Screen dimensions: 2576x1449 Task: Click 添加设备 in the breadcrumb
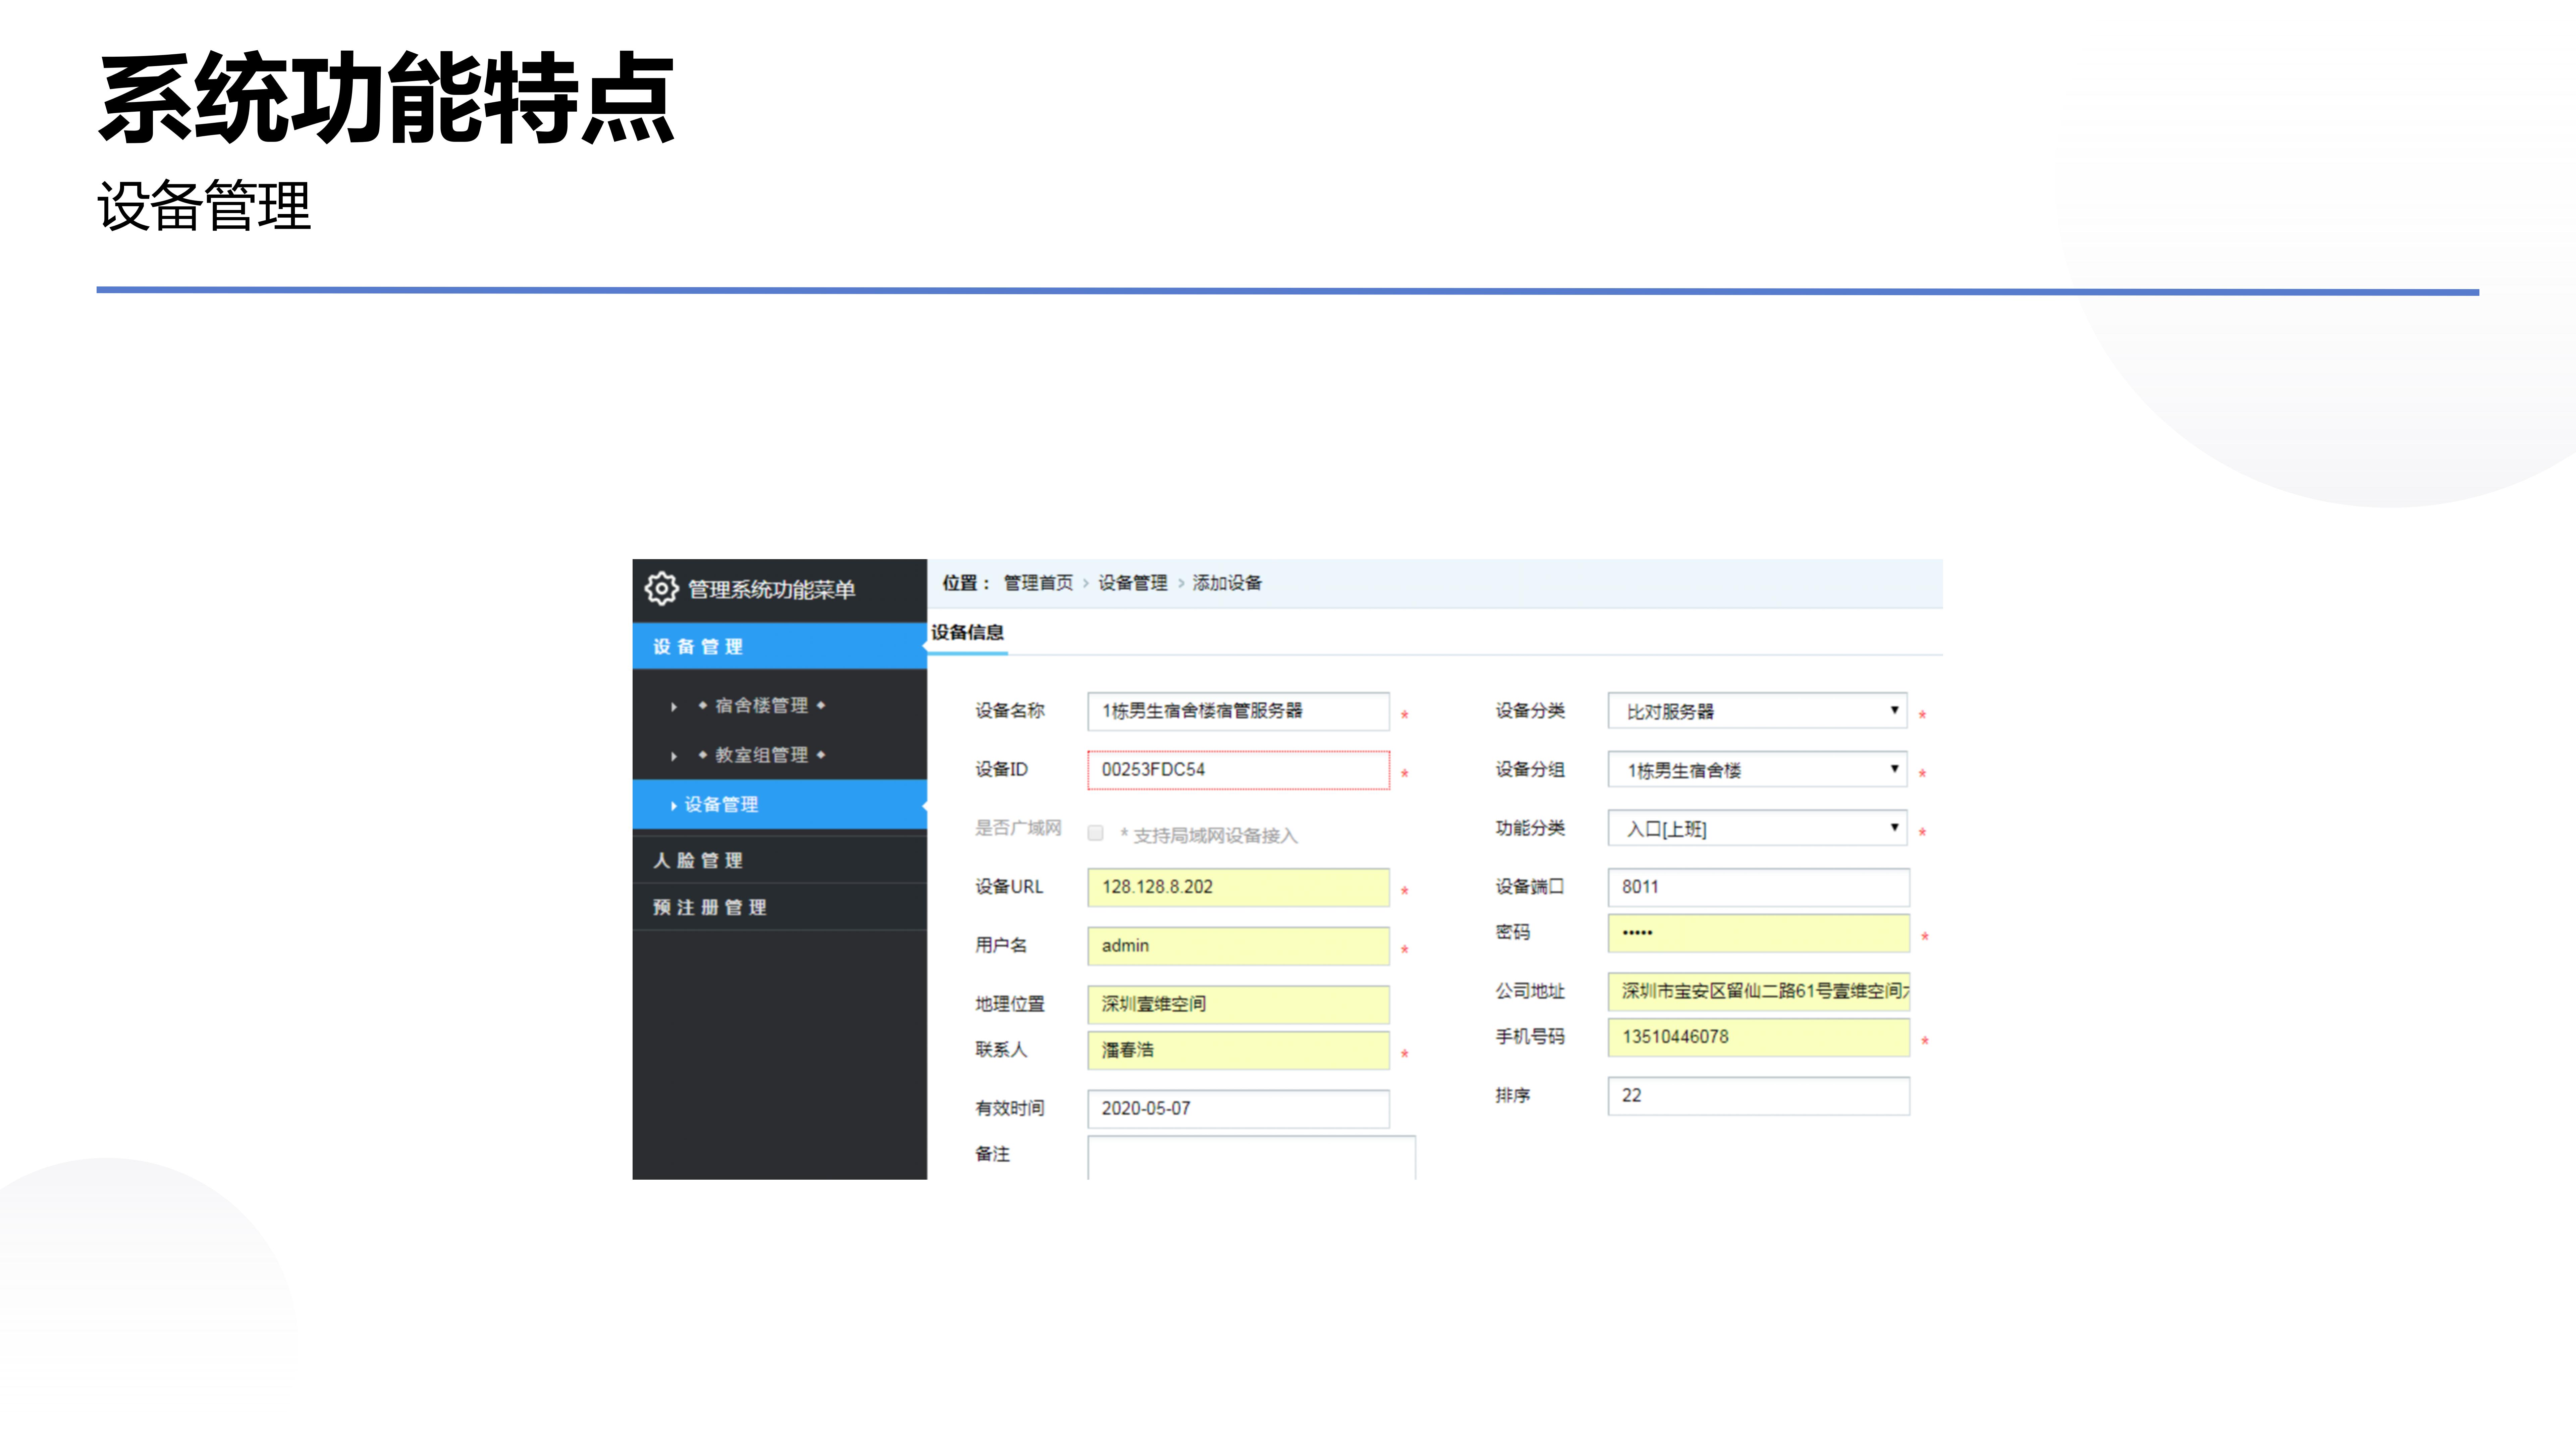click(x=1227, y=583)
